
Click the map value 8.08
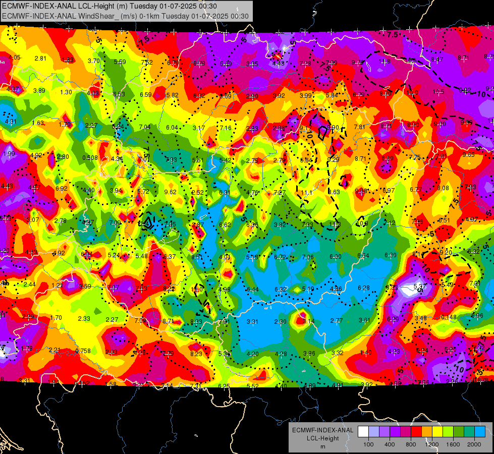click(443, 188)
